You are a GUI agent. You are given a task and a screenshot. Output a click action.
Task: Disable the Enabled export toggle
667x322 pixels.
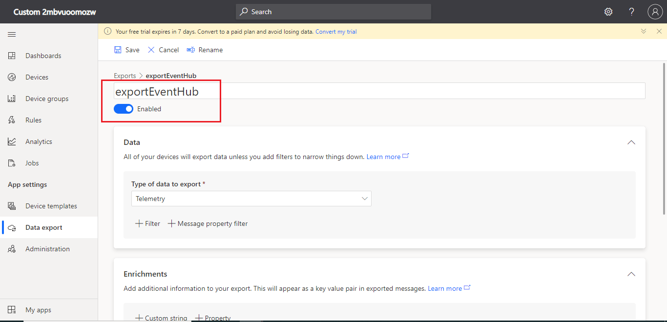(124, 109)
